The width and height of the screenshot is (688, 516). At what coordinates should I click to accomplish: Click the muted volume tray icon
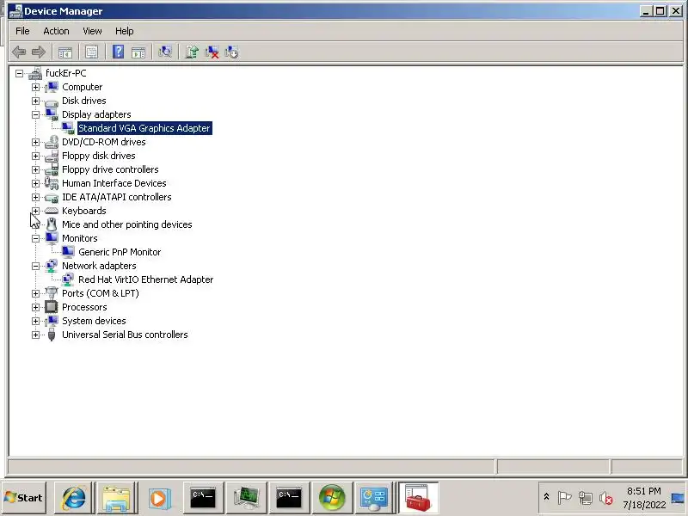tap(606, 498)
